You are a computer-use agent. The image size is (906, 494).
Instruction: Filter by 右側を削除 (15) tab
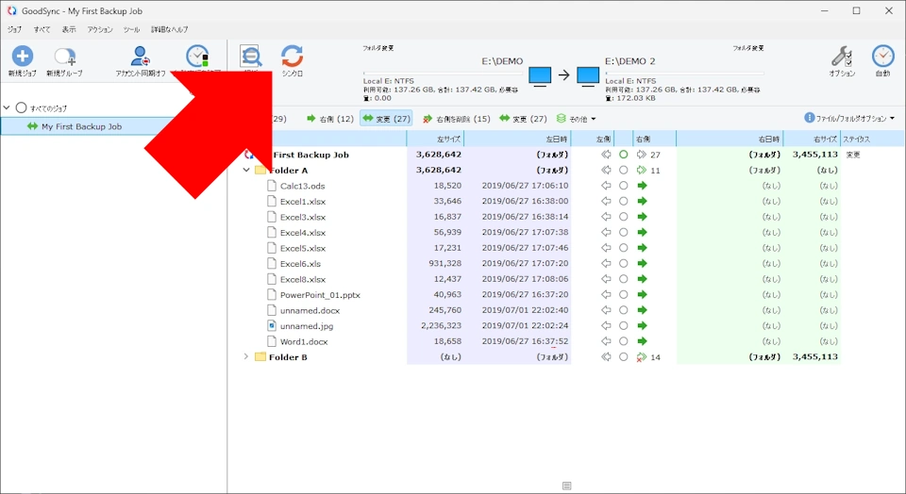tap(456, 118)
